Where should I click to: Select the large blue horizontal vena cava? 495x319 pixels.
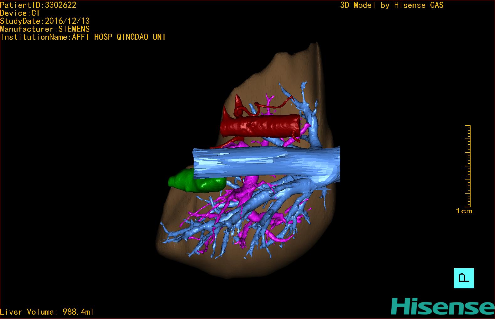[x=266, y=165]
